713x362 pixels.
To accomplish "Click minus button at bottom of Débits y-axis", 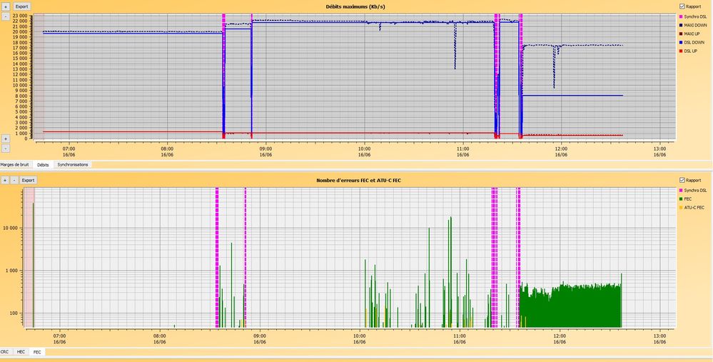I will tap(5, 148).
